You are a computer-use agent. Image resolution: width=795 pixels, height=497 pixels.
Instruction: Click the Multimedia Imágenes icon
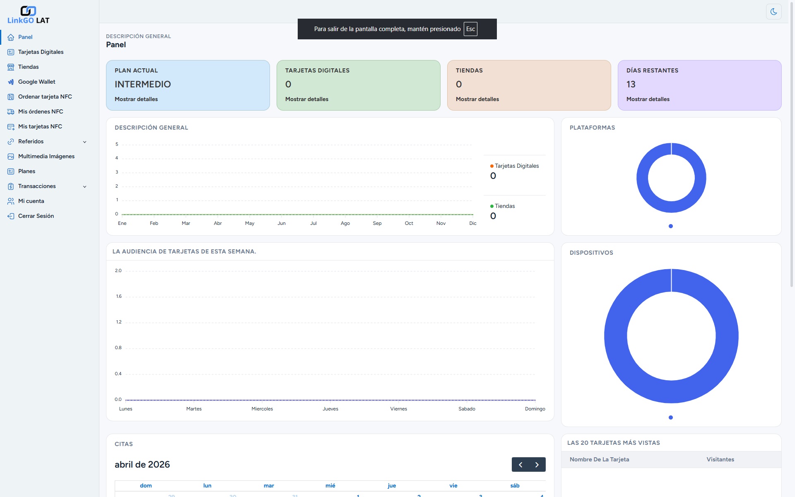[11, 157]
